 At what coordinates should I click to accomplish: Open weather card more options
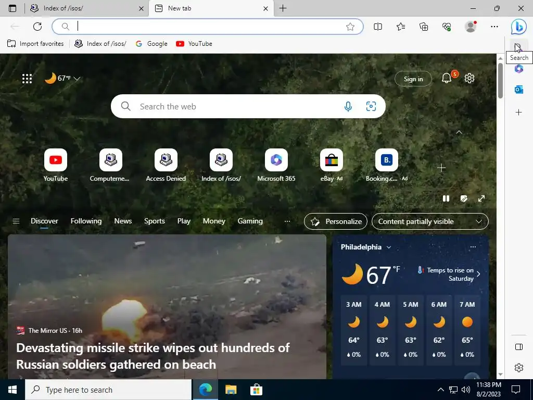click(x=473, y=247)
